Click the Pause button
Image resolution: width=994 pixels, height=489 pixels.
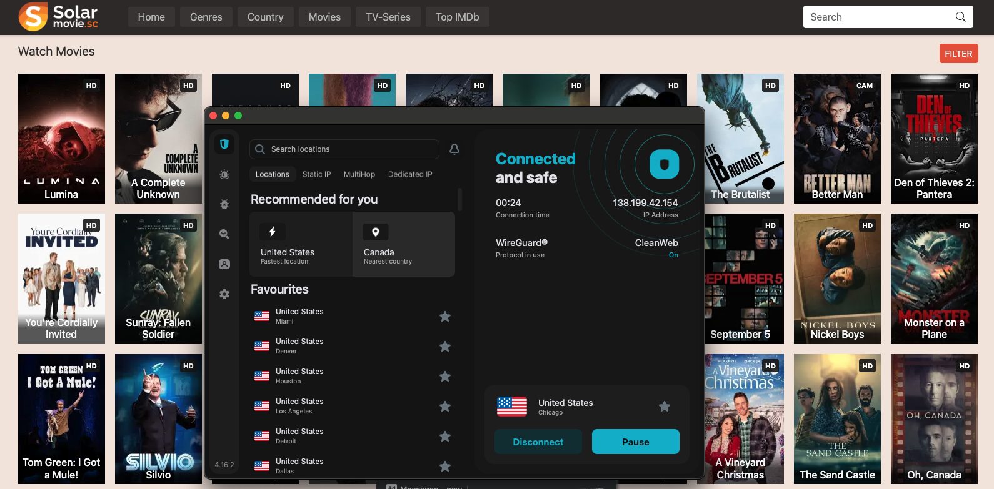[x=636, y=442]
